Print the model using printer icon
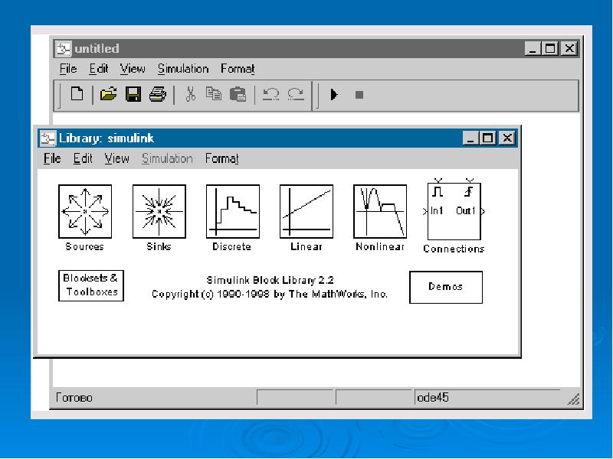613x459 pixels. pyautogui.click(x=157, y=94)
